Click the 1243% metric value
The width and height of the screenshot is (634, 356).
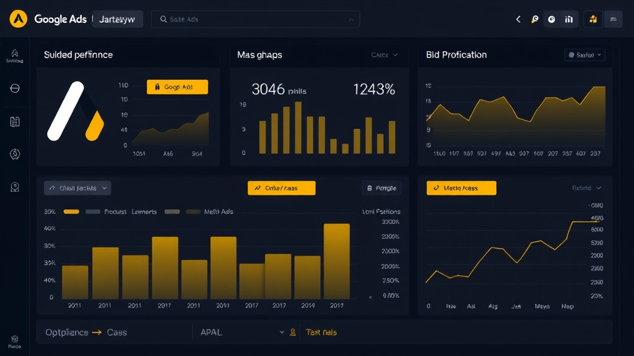(x=374, y=89)
